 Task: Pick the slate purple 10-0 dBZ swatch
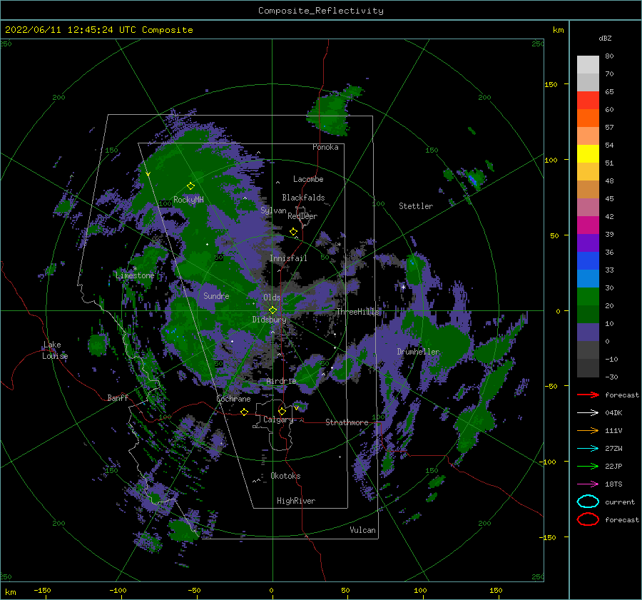tap(588, 332)
